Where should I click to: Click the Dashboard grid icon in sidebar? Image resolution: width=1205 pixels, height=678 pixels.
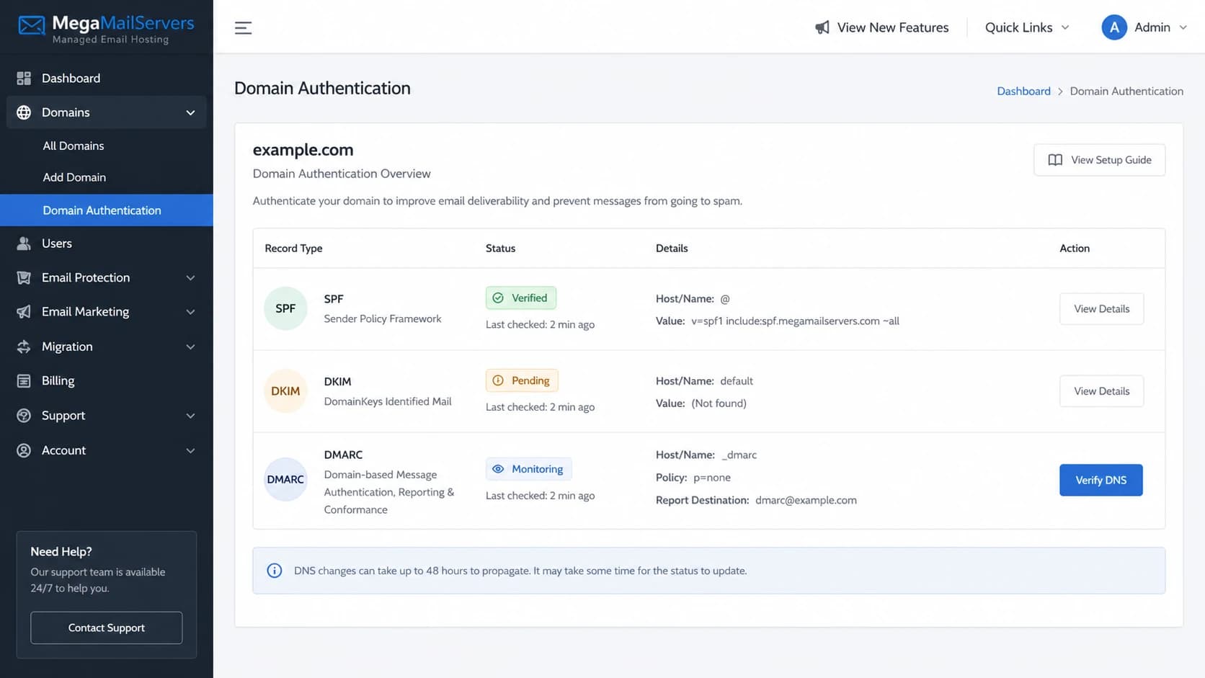24,78
